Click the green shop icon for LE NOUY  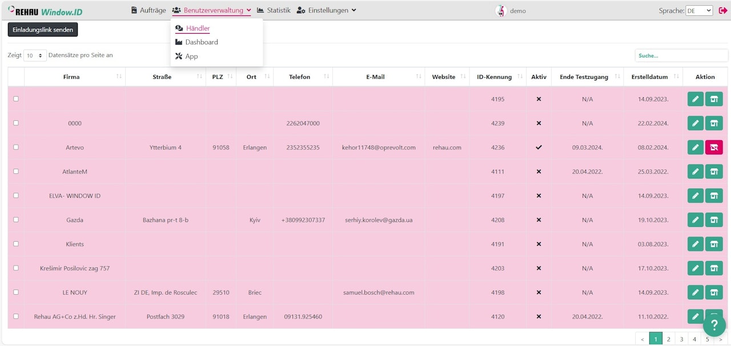[x=714, y=292]
